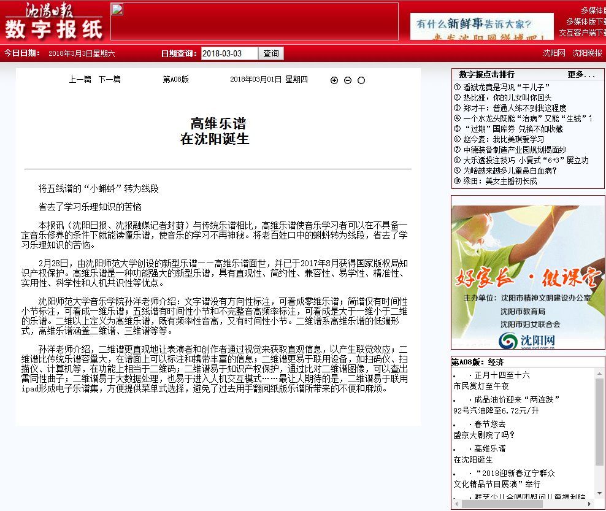Open the ranked article 潘斌龙真是冯巩"干儿子"
Image resolution: width=606 pixels, height=511 pixels.
coord(506,87)
